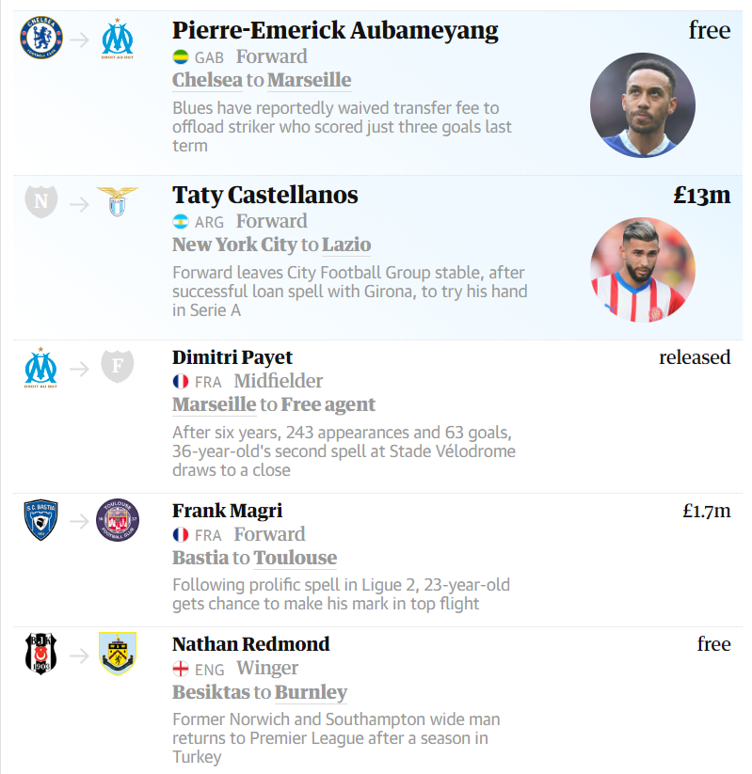Click the Gabon flag icon

181,57
